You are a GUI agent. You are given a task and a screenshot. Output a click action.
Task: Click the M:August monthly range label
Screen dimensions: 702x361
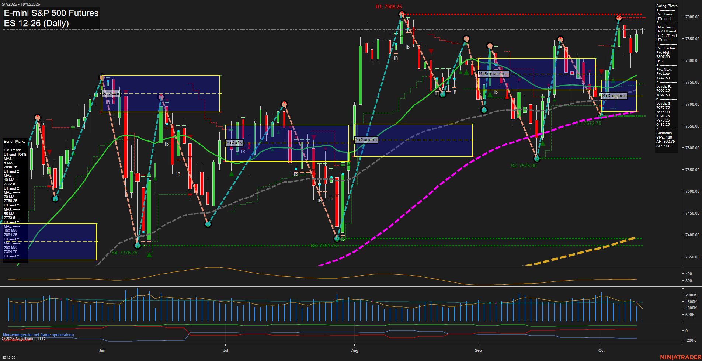click(366, 140)
